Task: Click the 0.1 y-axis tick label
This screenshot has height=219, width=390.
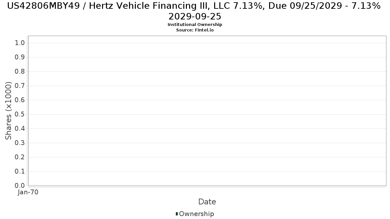Action: pos(20,172)
